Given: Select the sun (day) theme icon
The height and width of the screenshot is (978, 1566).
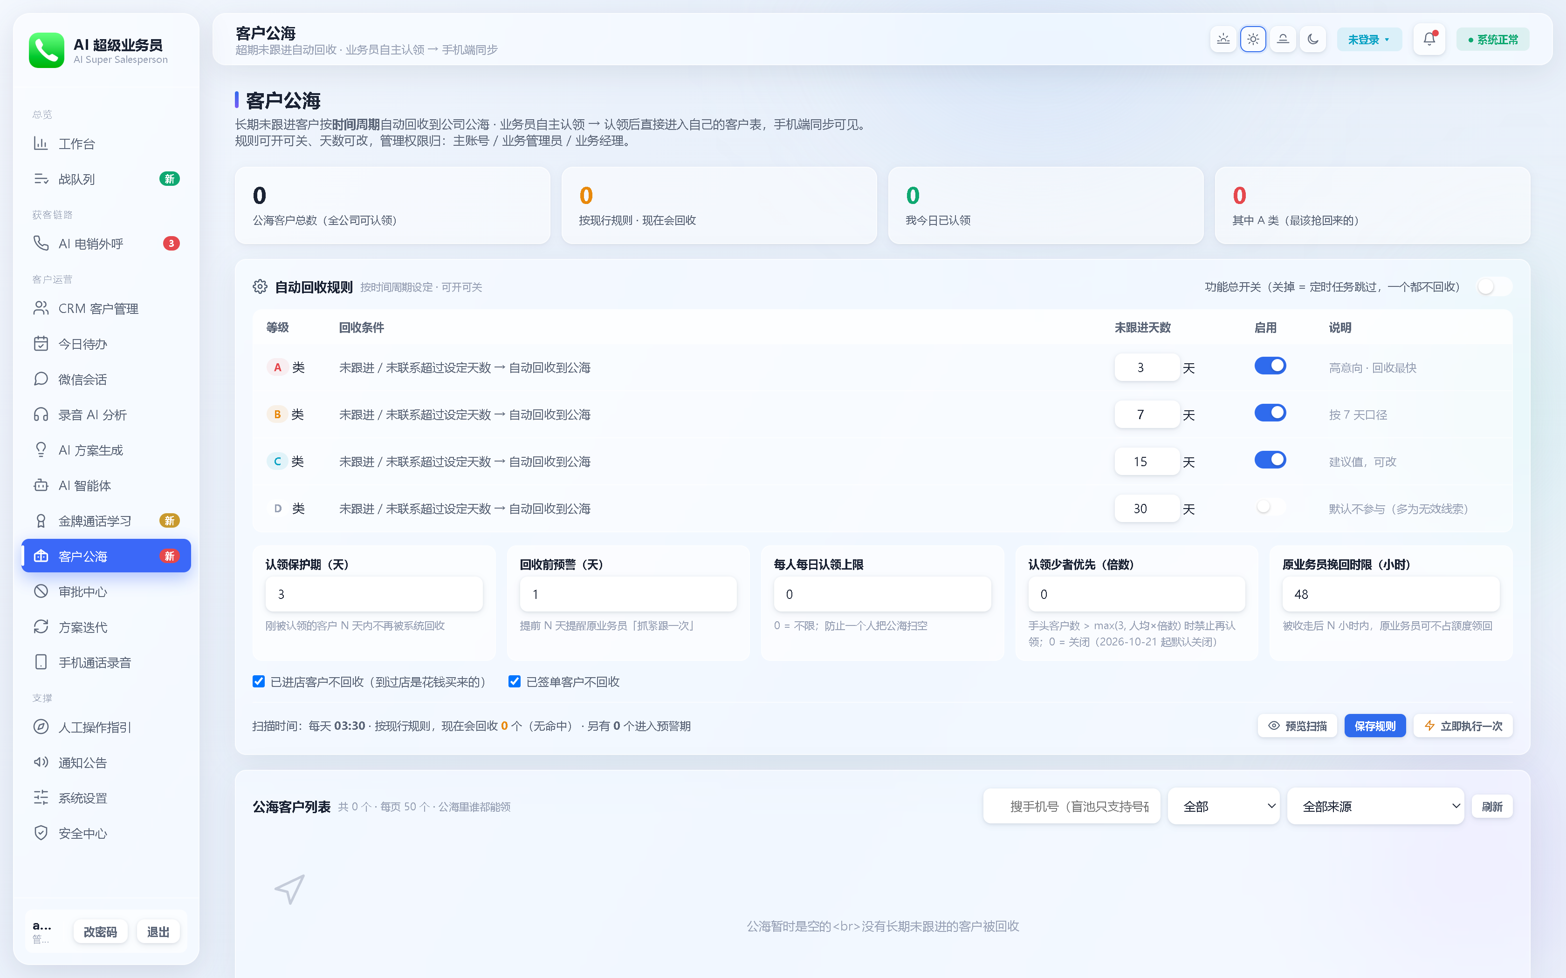Looking at the screenshot, I should click(x=1253, y=40).
